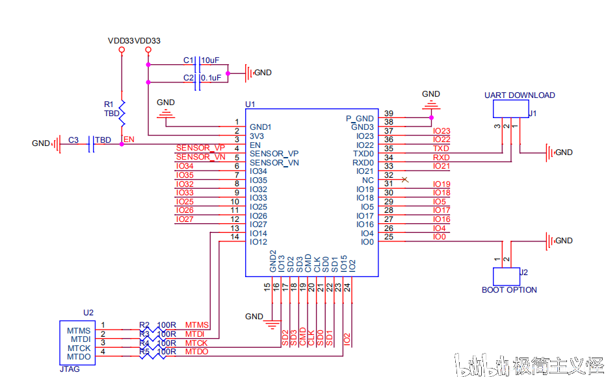Click the magenta junction dot on the EN wire

tap(122, 144)
